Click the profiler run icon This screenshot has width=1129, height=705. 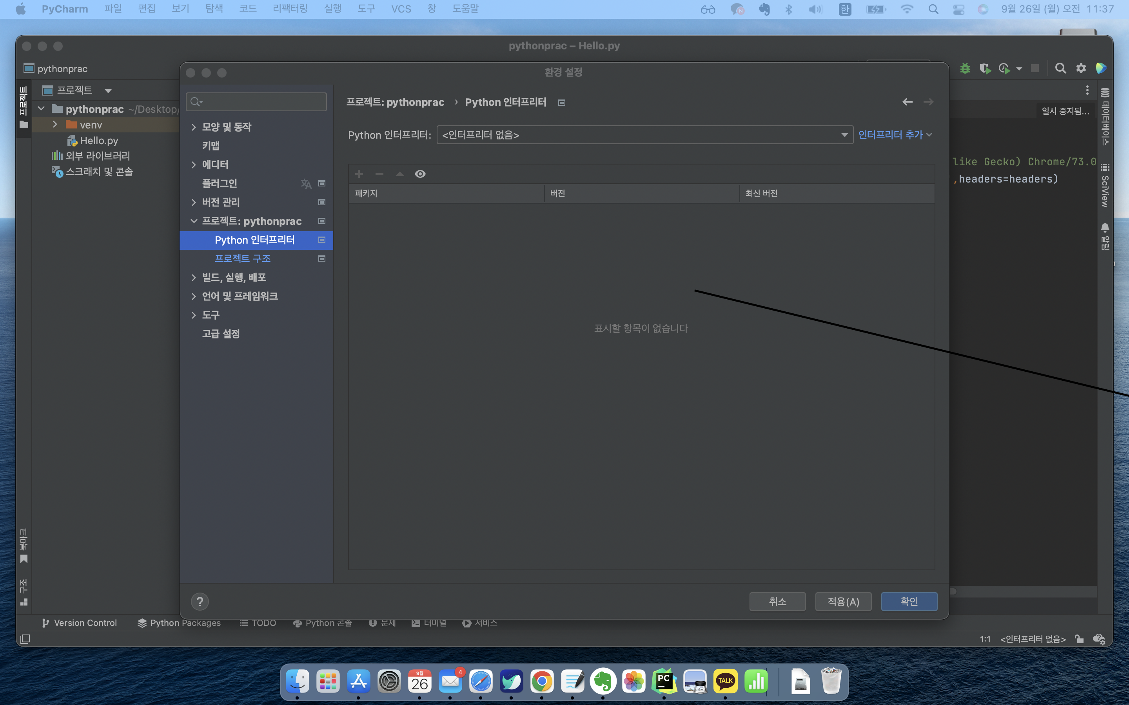(1004, 69)
